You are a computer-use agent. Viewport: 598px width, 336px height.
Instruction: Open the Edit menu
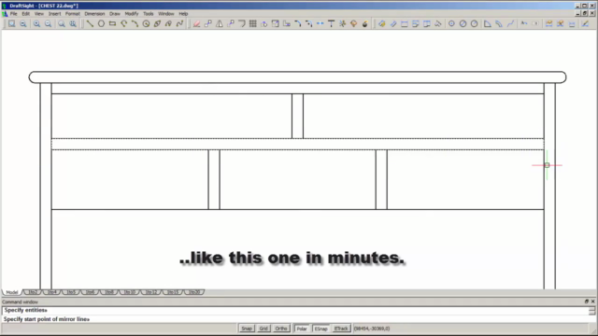(x=25, y=14)
